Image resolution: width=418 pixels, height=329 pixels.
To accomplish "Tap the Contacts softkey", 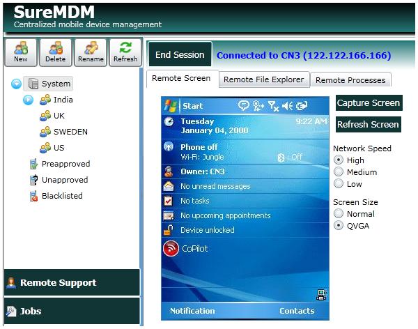I will click(x=297, y=311).
